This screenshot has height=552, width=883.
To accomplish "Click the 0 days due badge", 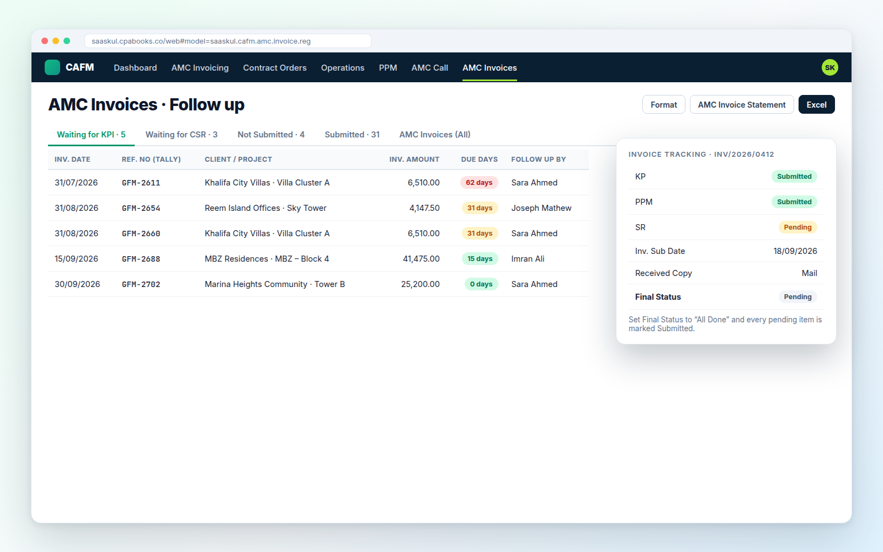I will click(481, 284).
